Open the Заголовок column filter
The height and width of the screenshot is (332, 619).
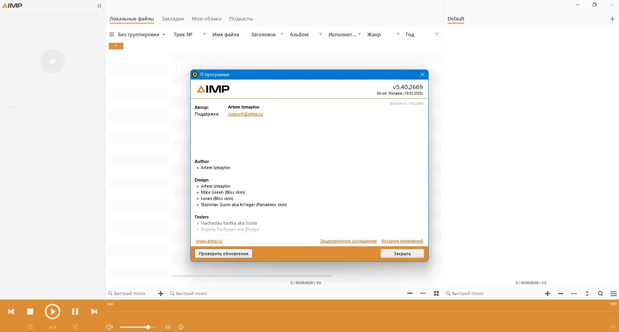282,34
